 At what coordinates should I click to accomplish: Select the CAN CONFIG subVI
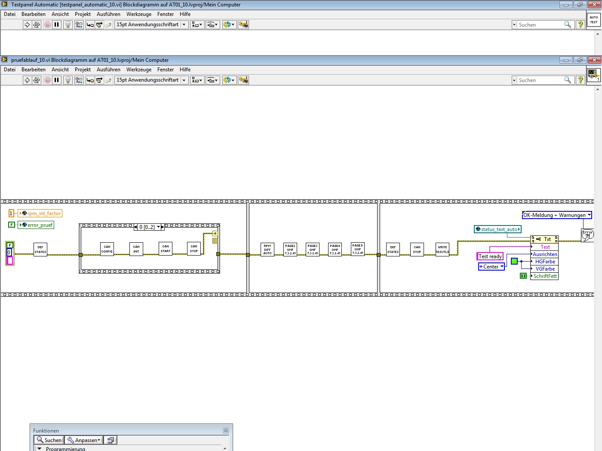107,249
